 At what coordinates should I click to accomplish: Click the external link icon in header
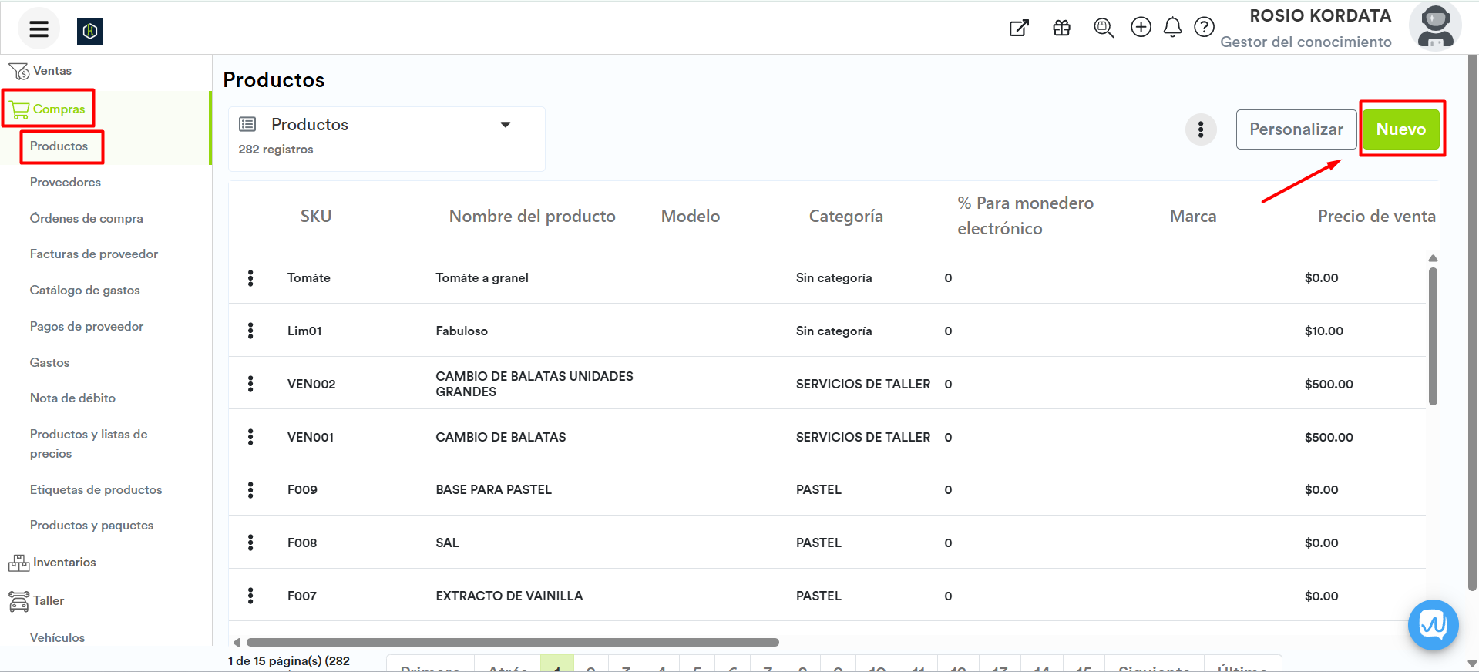[1019, 29]
